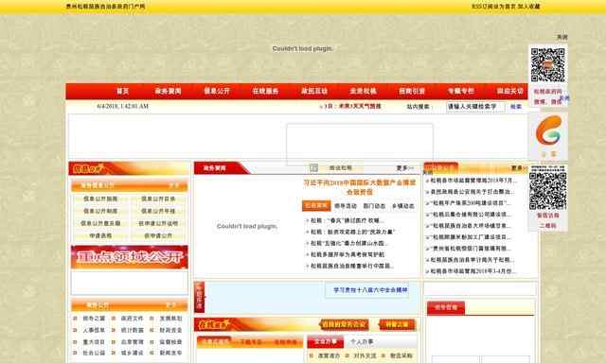Open the 学习贯彻十八届六中全会精神 link

coord(370,290)
